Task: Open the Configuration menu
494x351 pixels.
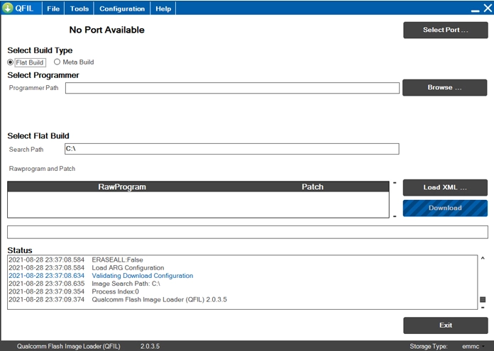Action: (x=122, y=9)
